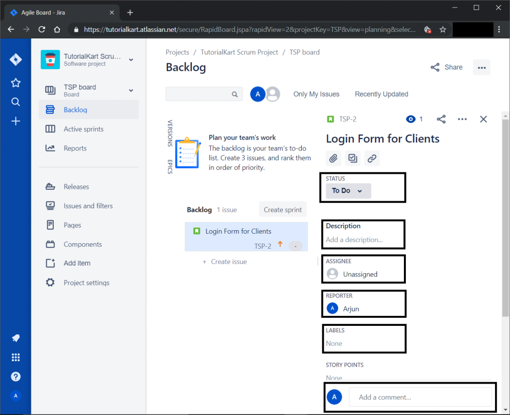The width and height of the screenshot is (510, 415).
Task: Expand the TutorialKart Scrum project switcher chevron
Action: pyautogui.click(x=131, y=59)
